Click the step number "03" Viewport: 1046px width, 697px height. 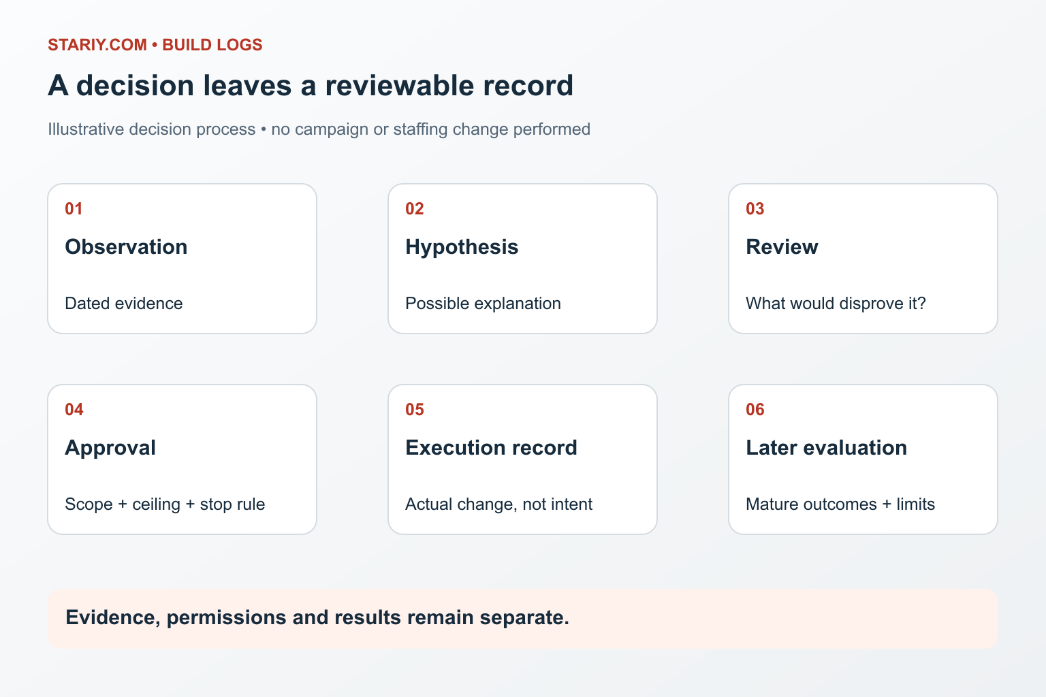pos(755,209)
